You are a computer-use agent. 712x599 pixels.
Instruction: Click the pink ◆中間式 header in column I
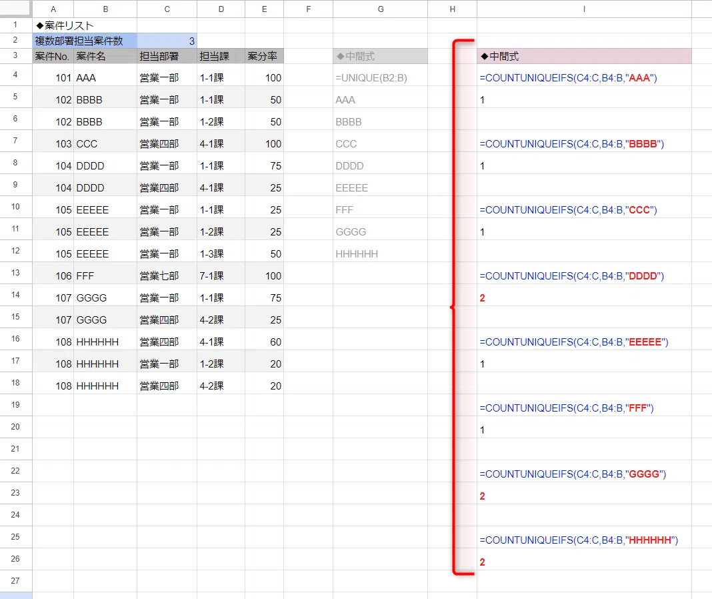[x=585, y=56]
